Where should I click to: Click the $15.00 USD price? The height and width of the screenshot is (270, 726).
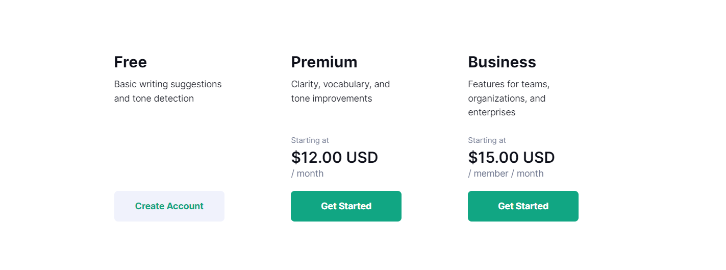pyautogui.click(x=511, y=157)
